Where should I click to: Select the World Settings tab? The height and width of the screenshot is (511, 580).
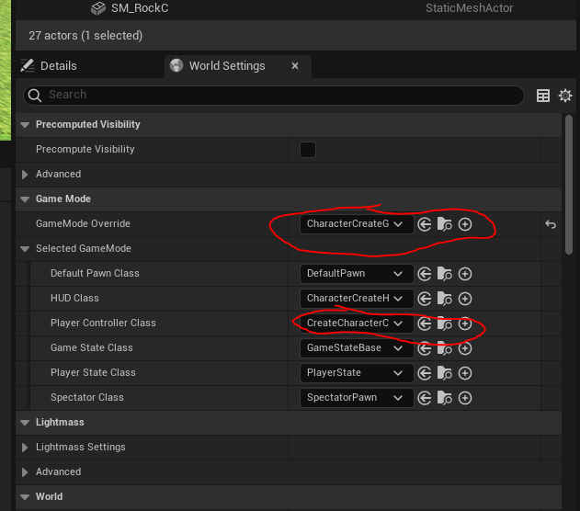click(227, 66)
